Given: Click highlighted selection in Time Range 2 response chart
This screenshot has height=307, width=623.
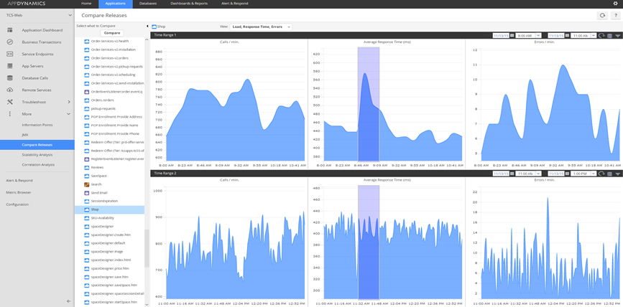Looking at the screenshot, I should tap(369, 242).
